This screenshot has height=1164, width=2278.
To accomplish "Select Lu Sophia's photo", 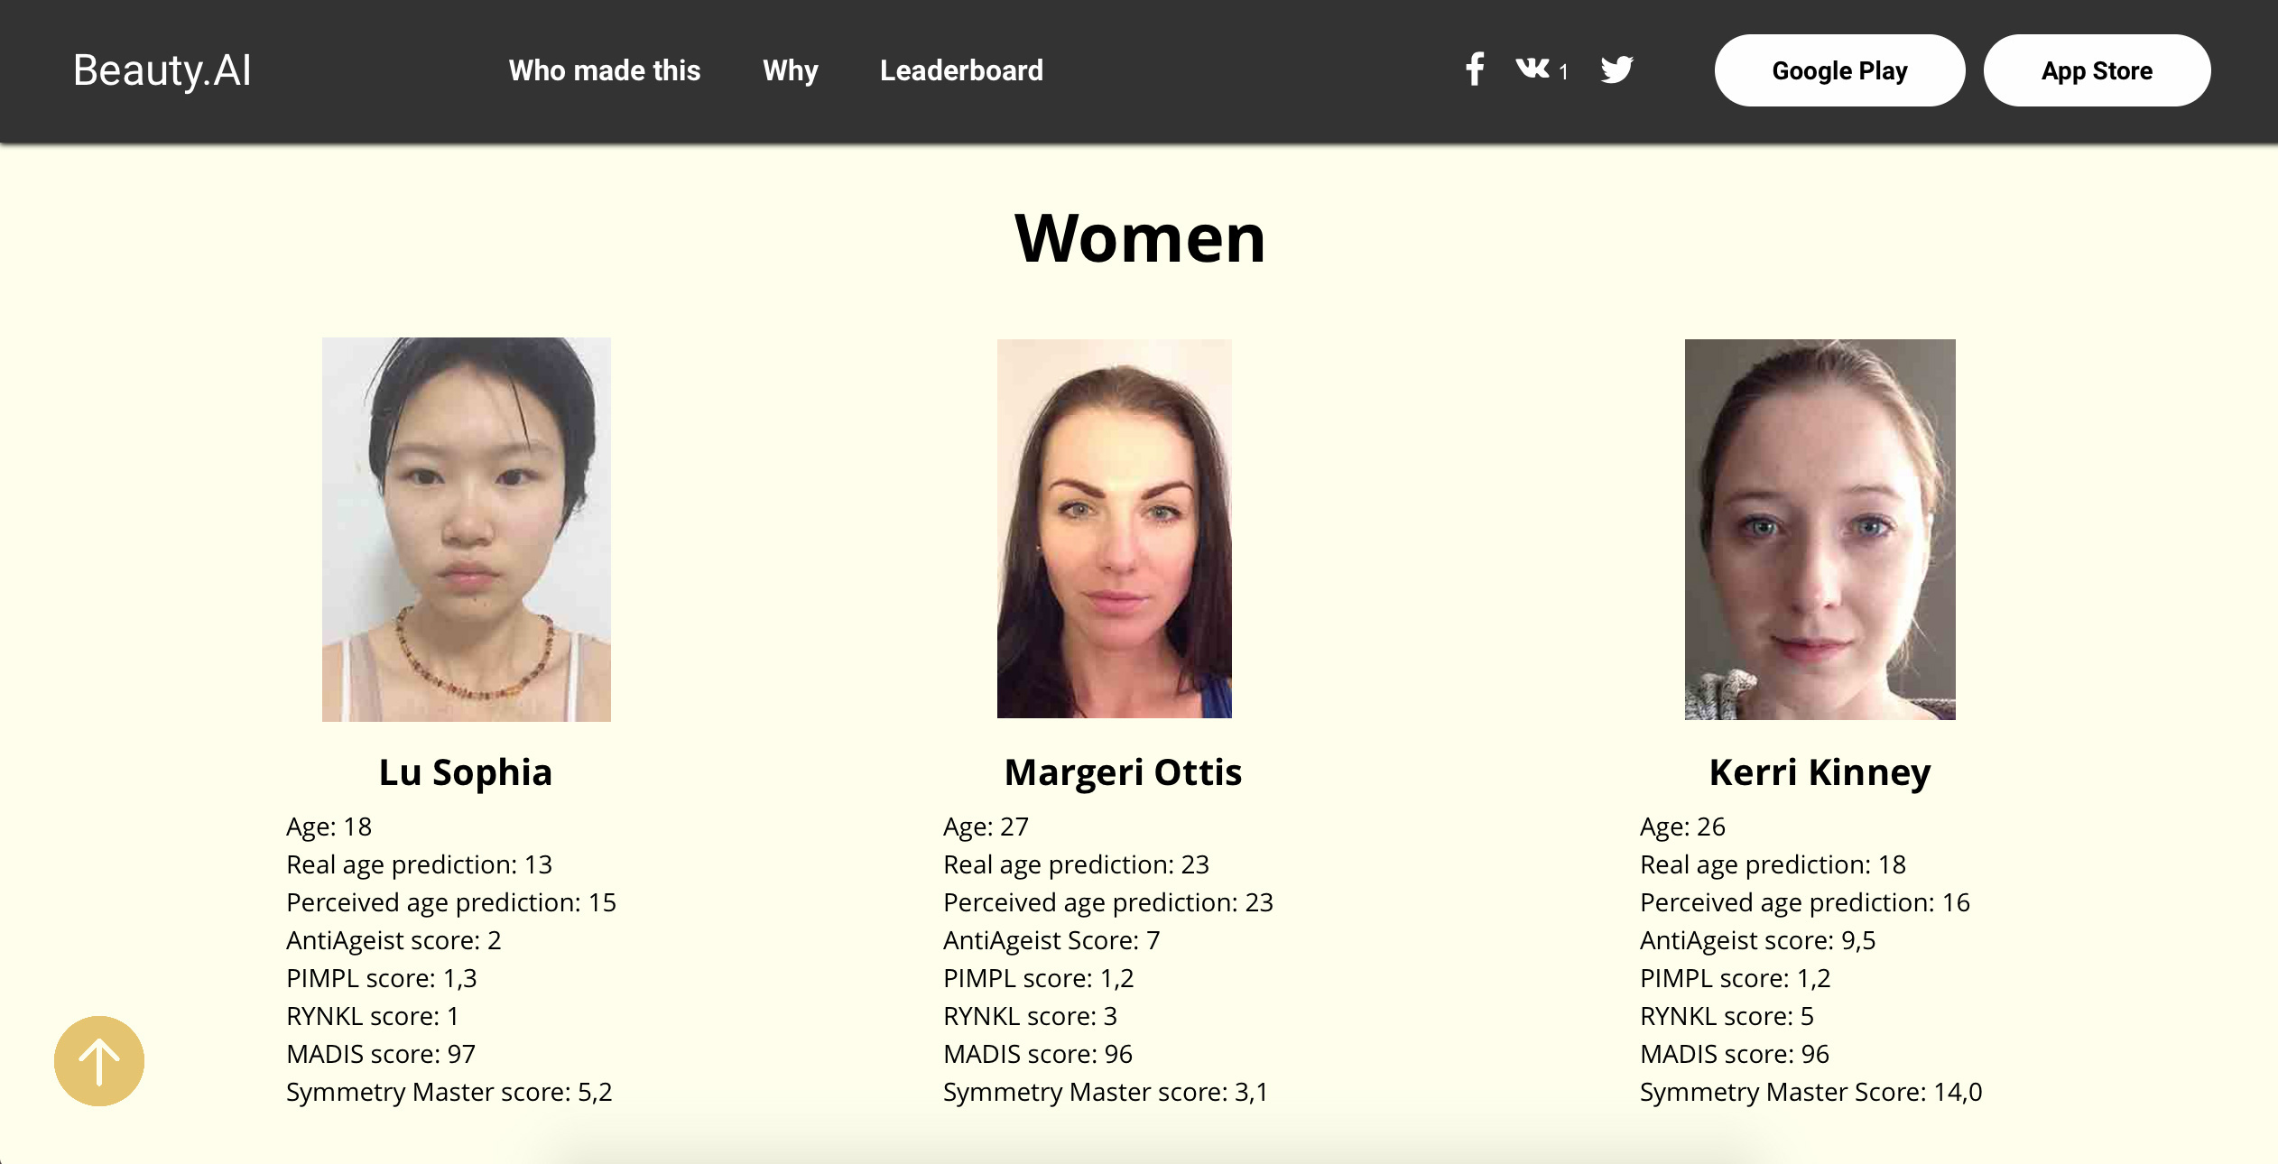I will pyautogui.click(x=466, y=530).
